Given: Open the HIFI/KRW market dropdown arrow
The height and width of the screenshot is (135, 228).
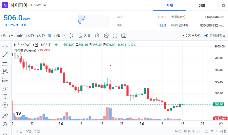Looking at the screenshot, I should pos(45,5).
